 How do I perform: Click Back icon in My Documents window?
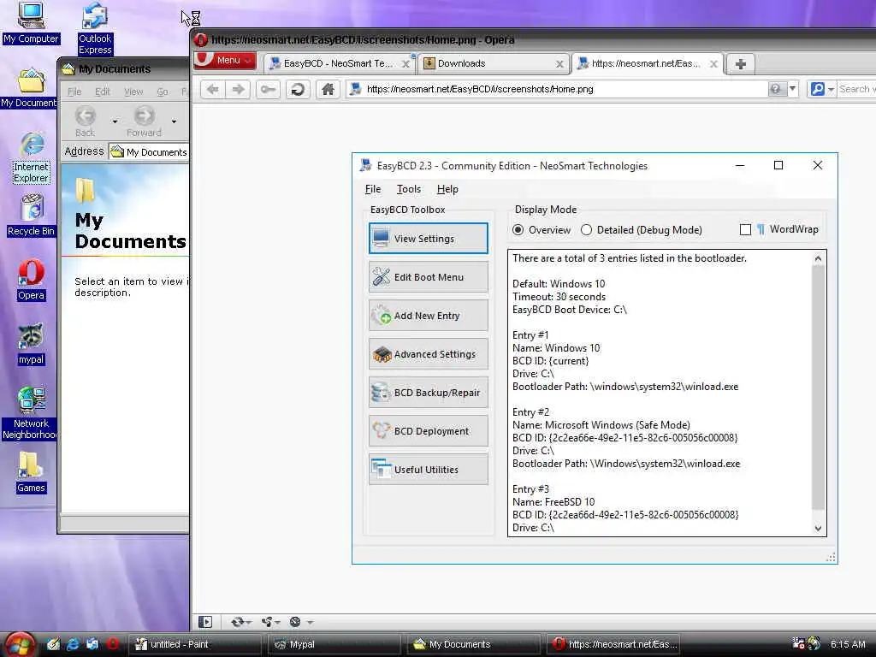point(85,121)
